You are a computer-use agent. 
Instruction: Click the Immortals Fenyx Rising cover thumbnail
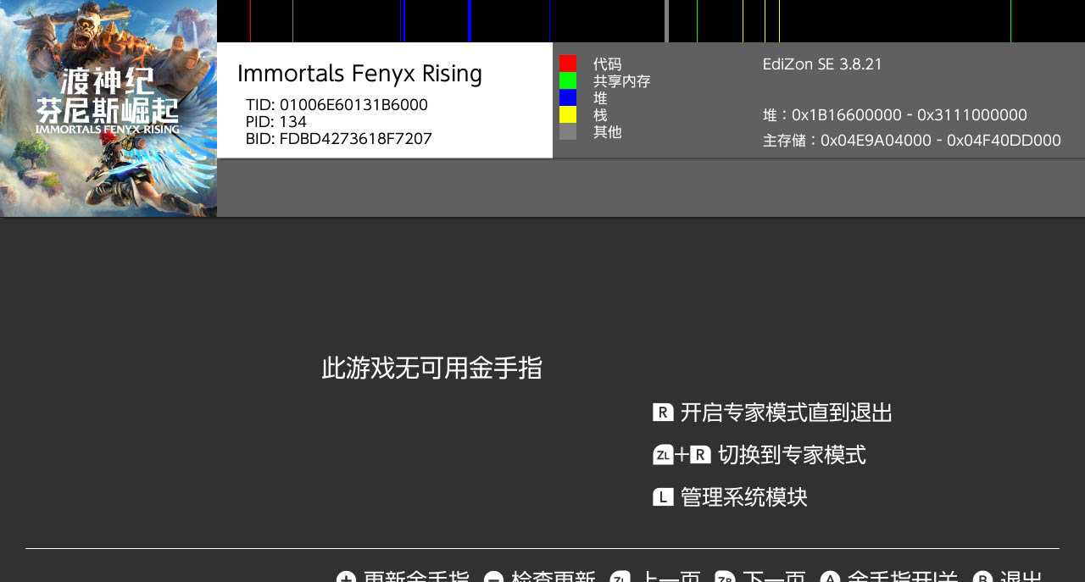[108, 108]
